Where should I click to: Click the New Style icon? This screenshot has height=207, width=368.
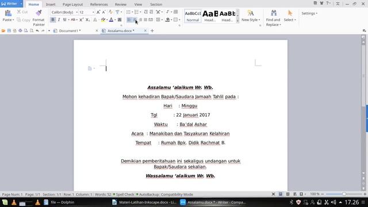point(251,13)
